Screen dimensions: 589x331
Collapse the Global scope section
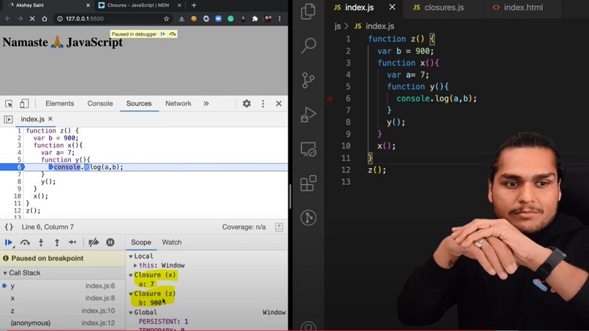click(131, 312)
